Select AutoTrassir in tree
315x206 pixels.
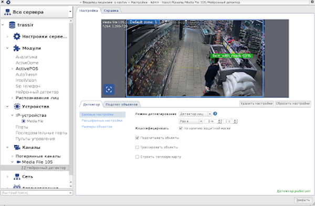pyautogui.click(x=26, y=74)
